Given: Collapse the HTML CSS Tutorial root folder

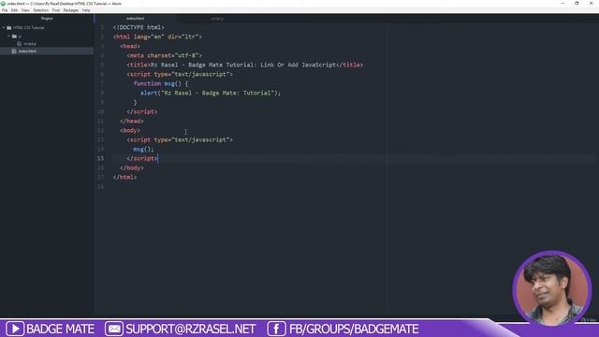Looking at the screenshot, I should 4,28.
